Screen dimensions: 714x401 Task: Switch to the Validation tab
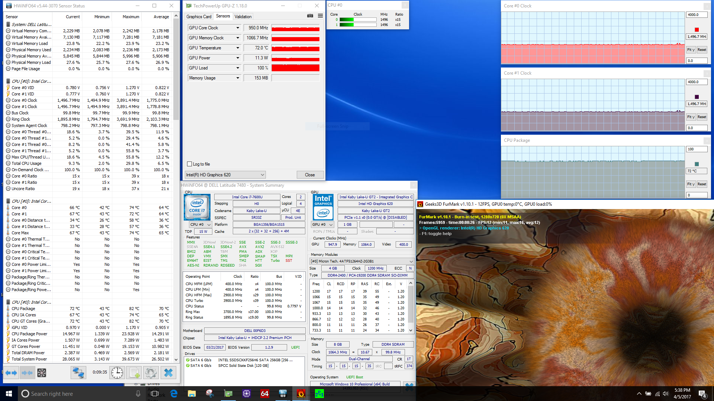tap(243, 17)
